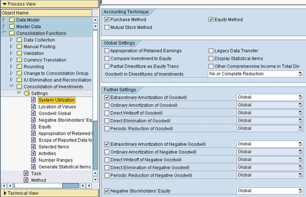Click the Object Name column header

[x=46, y=13]
